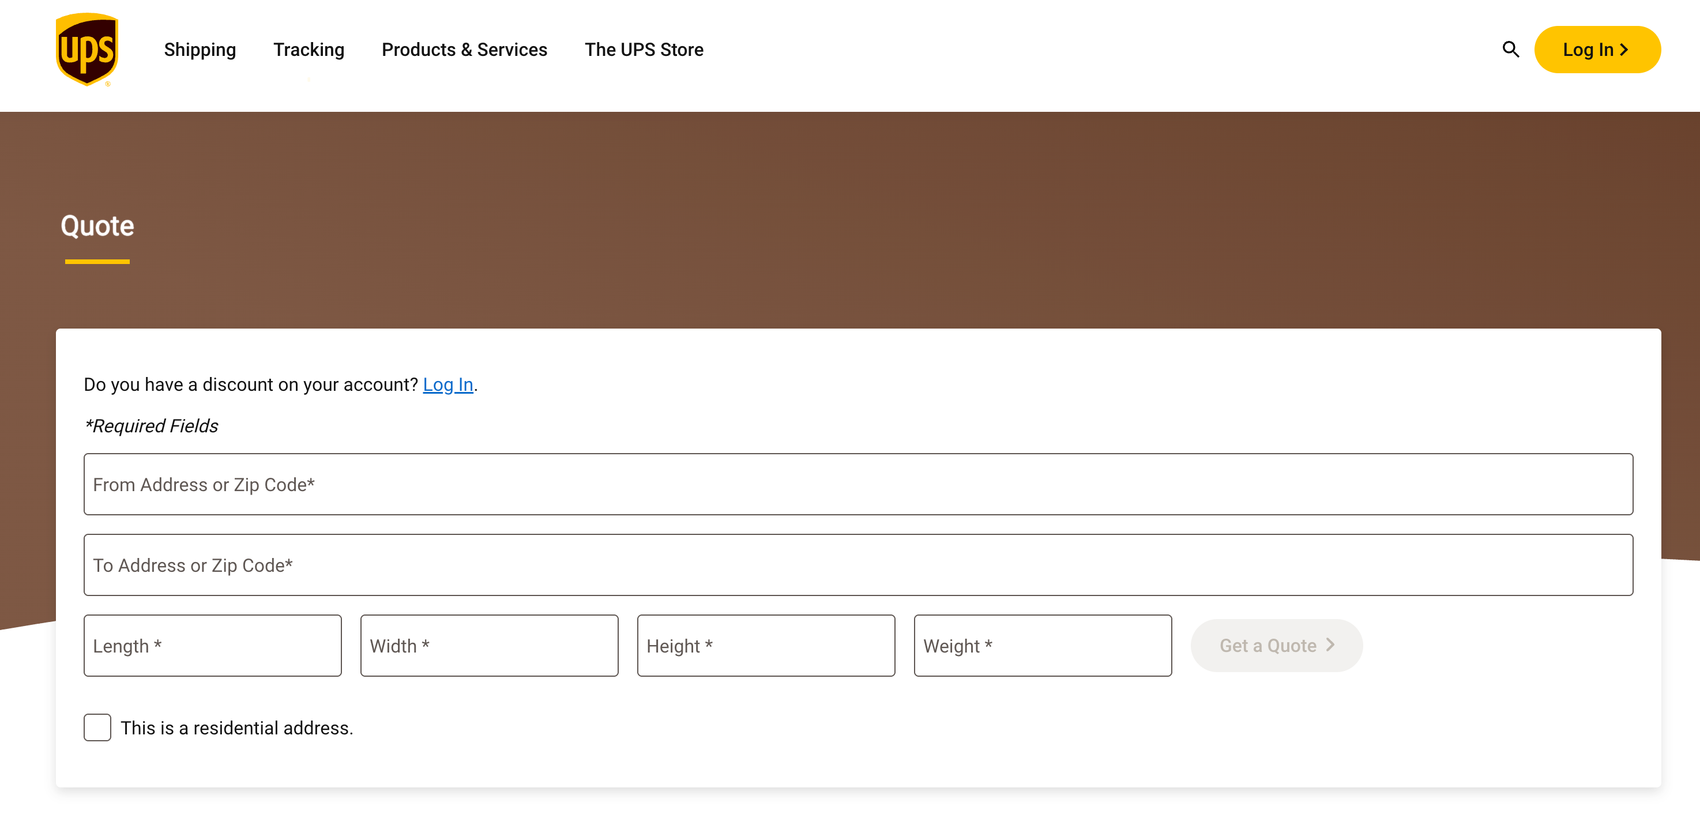Viewport: 1700px width, 822px height.
Task: Click into the Length field
Action: pos(212,645)
